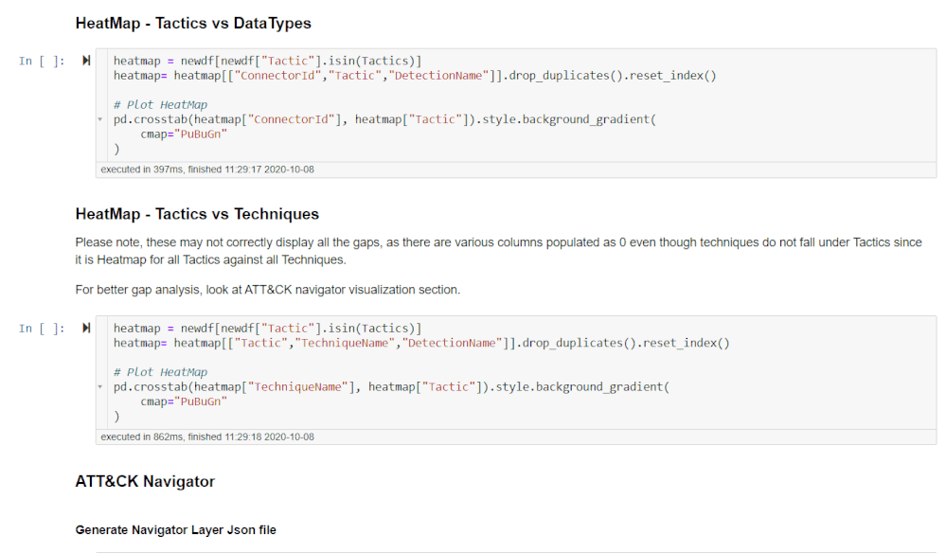Click pd.crosstab line with ConnectorId

384,119
